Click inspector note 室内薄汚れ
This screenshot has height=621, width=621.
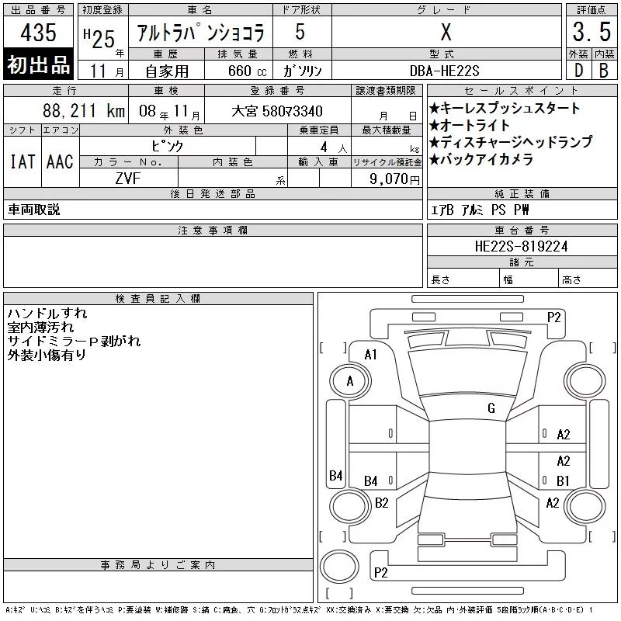pos(40,328)
